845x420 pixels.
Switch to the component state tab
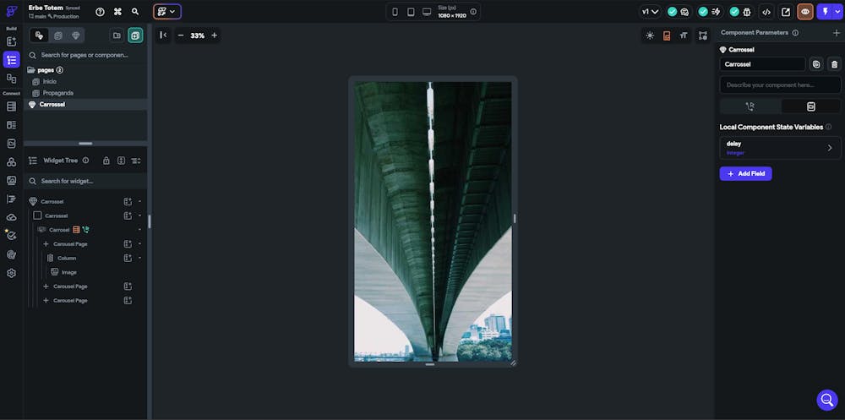click(811, 106)
